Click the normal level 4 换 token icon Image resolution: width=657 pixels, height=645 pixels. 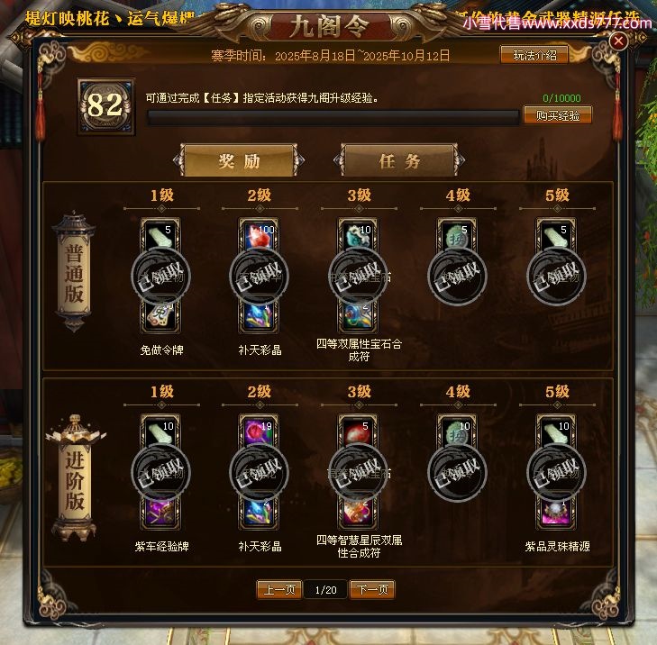(457, 235)
